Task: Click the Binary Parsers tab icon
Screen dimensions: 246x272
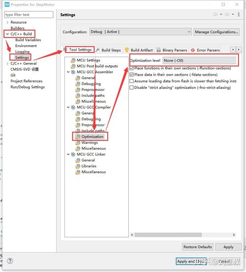Action: point(158,50)
